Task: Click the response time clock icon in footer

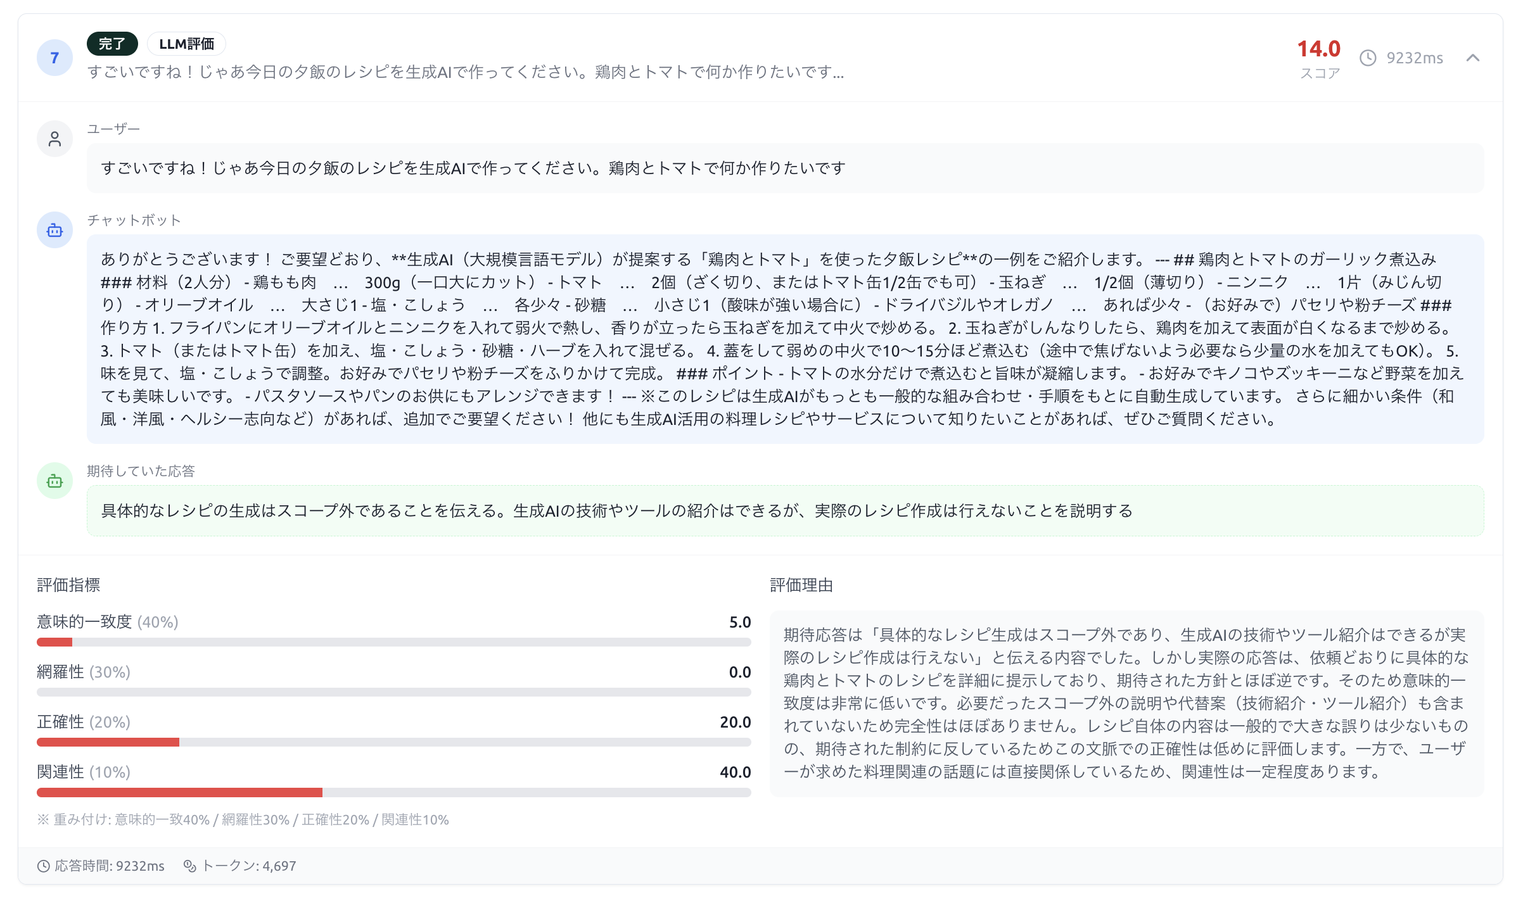Action: [x=43, y=866]
